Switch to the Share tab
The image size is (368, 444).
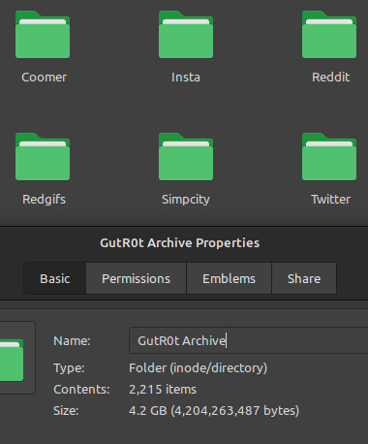(304, 278)
